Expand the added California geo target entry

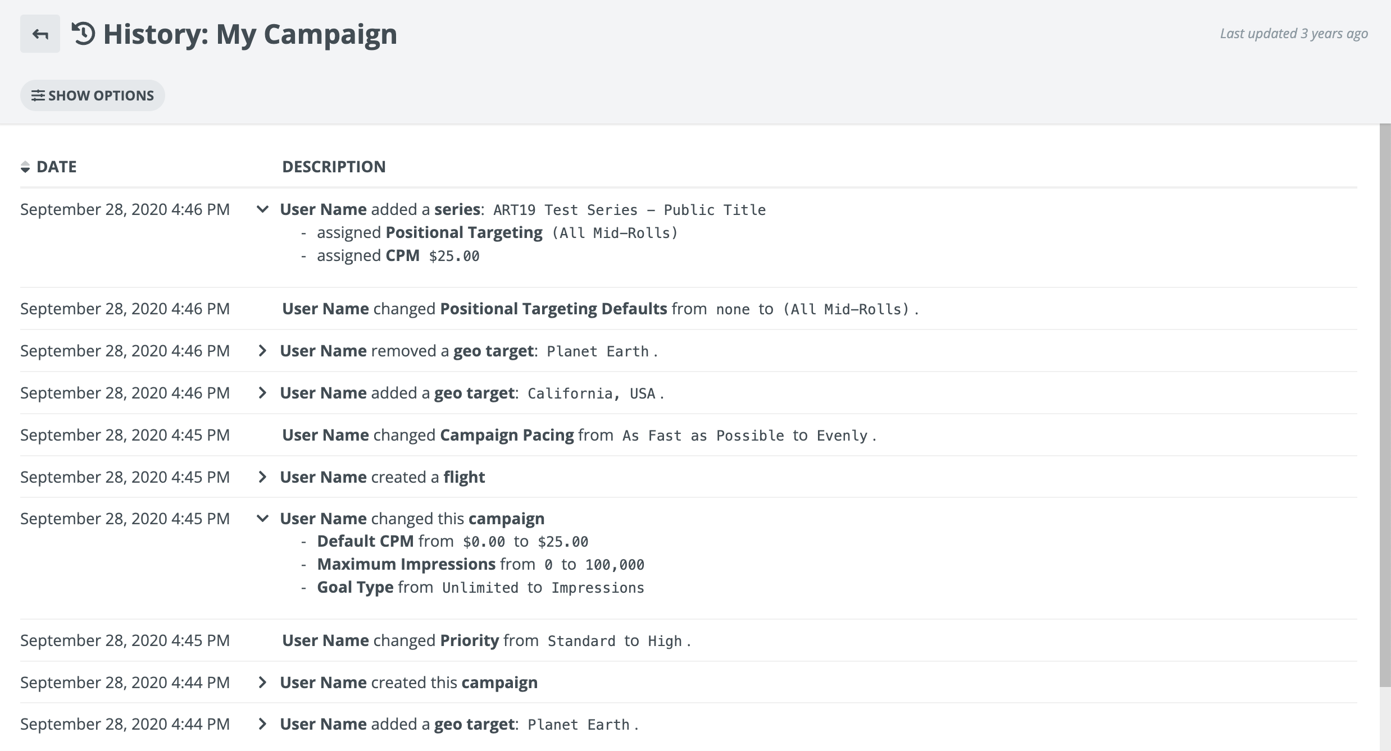click(x=262, y=393)
